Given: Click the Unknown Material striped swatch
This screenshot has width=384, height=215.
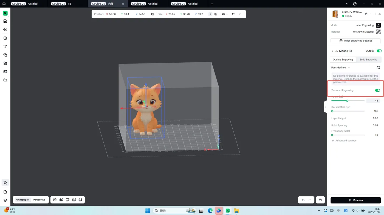Looking at the screenshot, I should 378,32.
